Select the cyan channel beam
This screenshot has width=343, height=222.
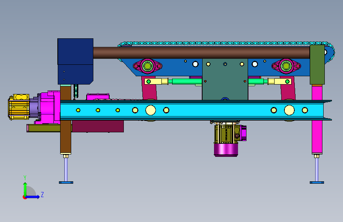196,110
